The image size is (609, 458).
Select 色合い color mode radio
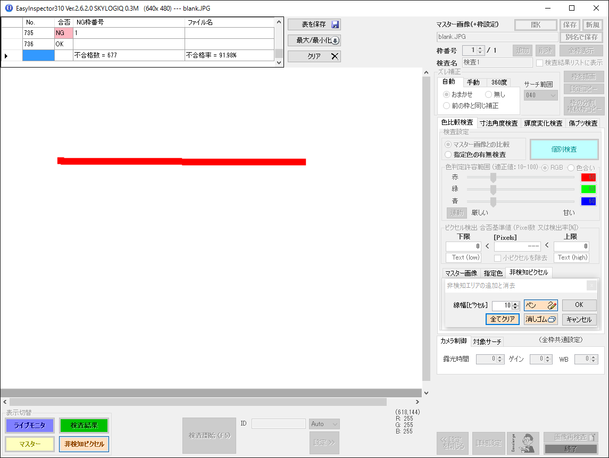pyautogui.click(x=571, y=168)
